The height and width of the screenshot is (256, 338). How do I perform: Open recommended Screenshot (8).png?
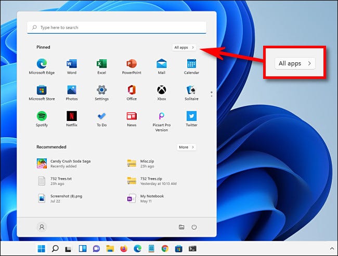(x=59, y=198)
